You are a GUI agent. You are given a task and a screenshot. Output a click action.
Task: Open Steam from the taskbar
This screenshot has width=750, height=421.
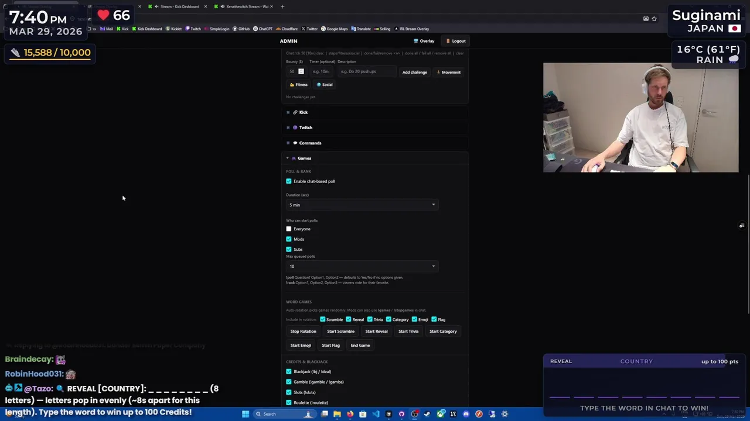point(427,414)
